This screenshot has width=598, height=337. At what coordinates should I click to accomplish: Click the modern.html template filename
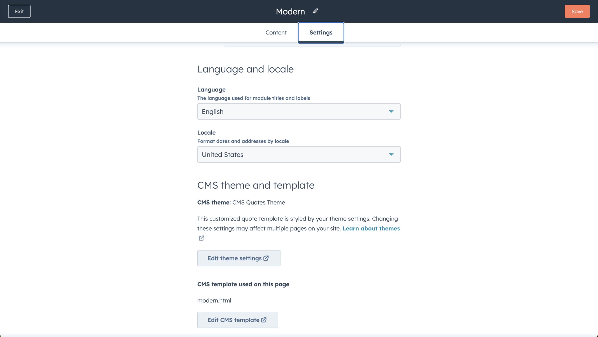coord(214,300)
